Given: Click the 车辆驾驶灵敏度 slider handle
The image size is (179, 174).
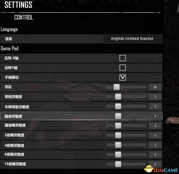Looking at the screenshot, I should coord(118,106).
